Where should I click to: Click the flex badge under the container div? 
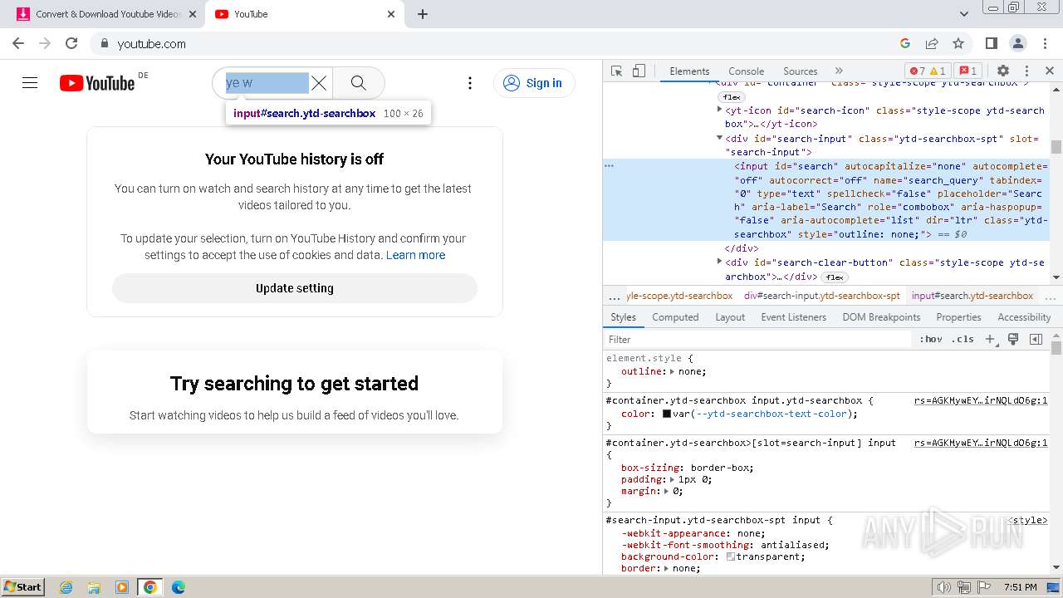click(x=732, y=97)
